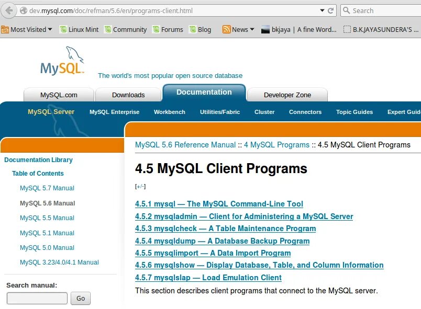Open the URL history dropdown arrow
This screenshot has width=421, height=309.
(322, 10)
